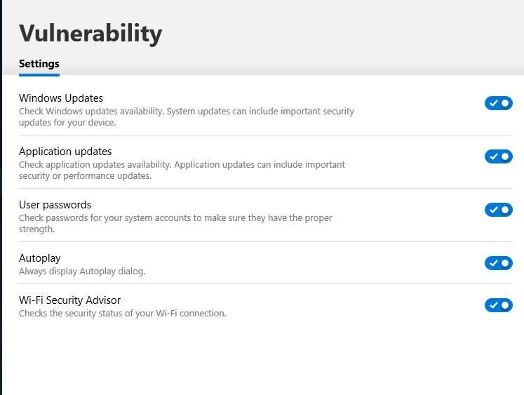
Task: Switch off the Autoplay toggle
Action: pos(498,263)
